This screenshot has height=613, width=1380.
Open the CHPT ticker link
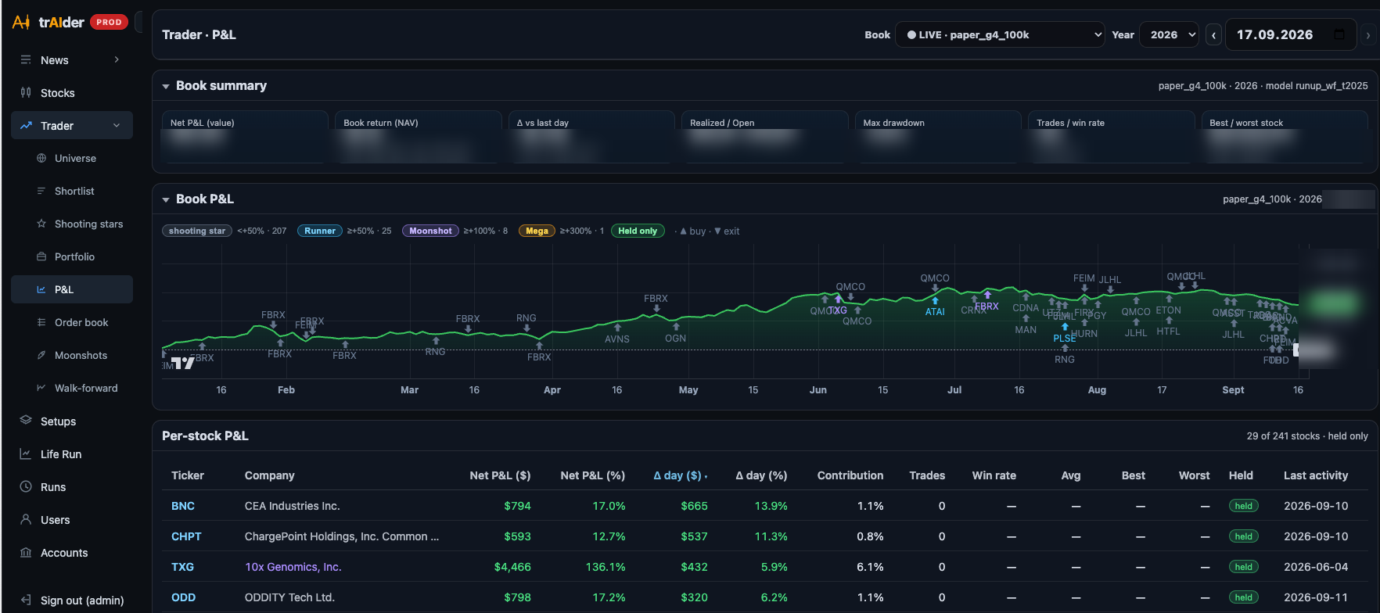pos(186,536)
